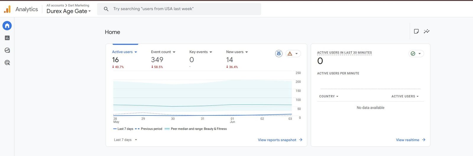Click the green checkmark status icon
The width and height of the screenshot is (473, 156).
[x=413, y=54]
